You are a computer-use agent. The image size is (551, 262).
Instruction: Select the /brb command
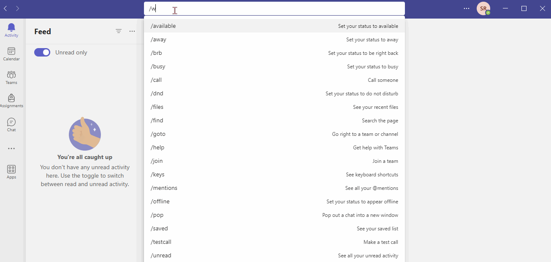(274, 53)
